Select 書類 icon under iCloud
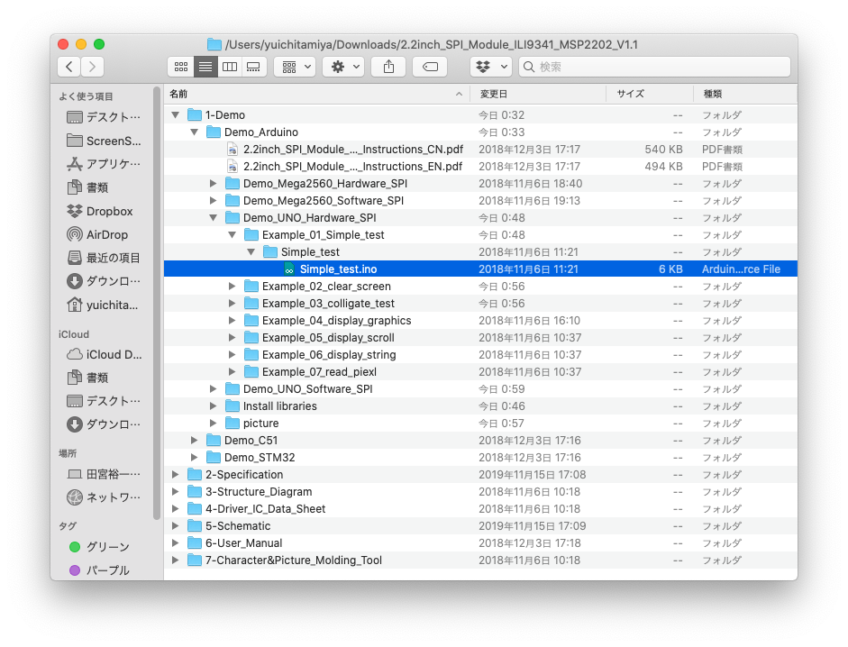848x647 pixels. point(75,378)
